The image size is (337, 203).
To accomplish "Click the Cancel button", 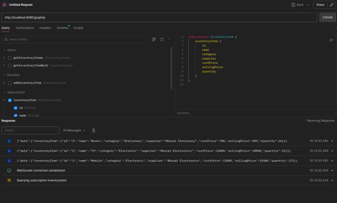I will 327,17.
